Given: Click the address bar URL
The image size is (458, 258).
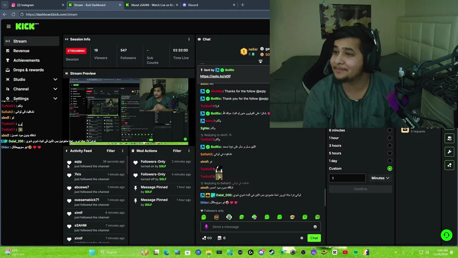Looking at the screenshot, I should 52,14.
